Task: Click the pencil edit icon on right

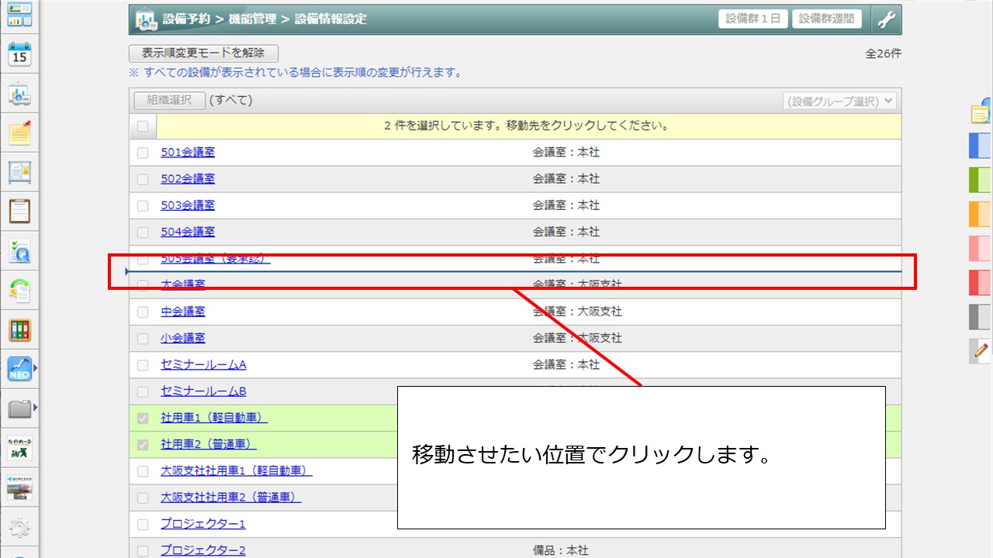Action: point(981,350)
